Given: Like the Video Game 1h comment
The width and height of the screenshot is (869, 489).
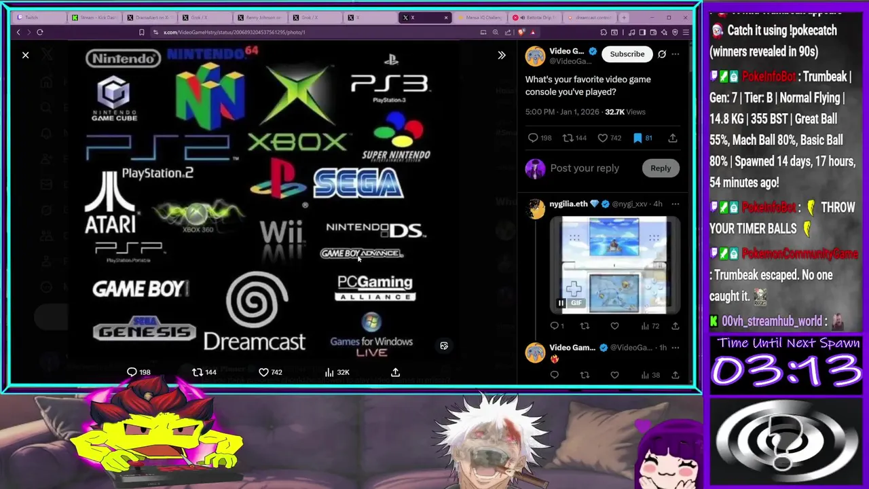Looking at the screenshot, I should [614, 375].
